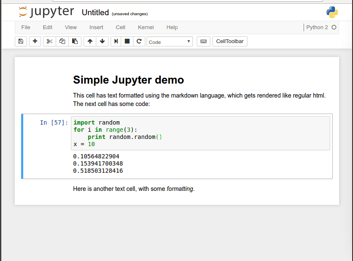Click the output value 0.518503128416
Image resolution: width=353 pixels, height=261 pixels.
(x=98, y=171)
